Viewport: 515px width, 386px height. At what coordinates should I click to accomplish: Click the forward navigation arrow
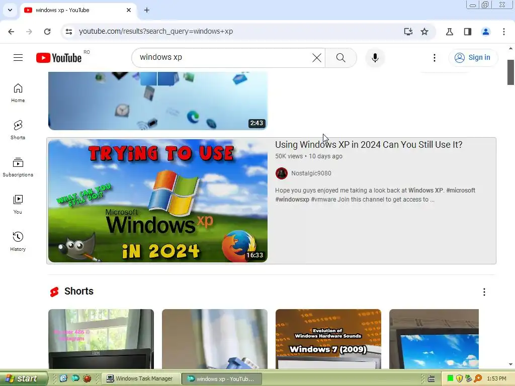29,32
